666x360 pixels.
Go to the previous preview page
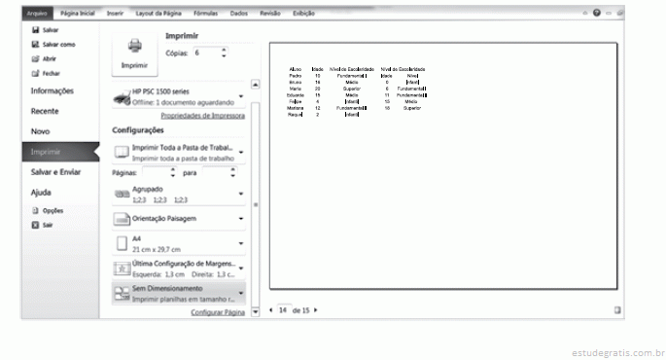[x=271, y=310]
